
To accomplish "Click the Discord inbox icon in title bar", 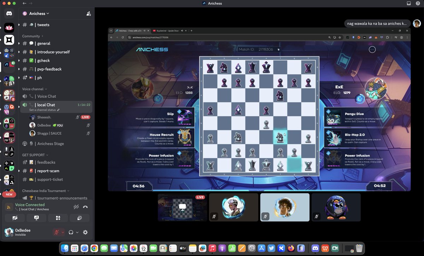I will pos(409,3).
